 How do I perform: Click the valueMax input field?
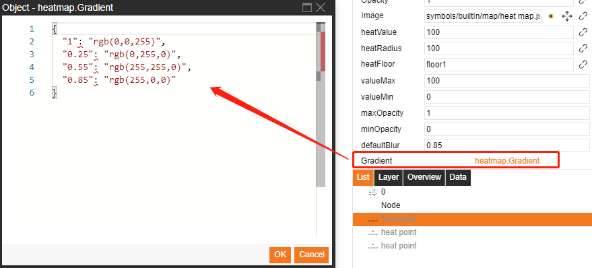pos(507,81)
